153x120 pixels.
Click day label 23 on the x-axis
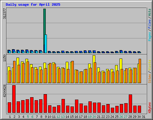108,117
